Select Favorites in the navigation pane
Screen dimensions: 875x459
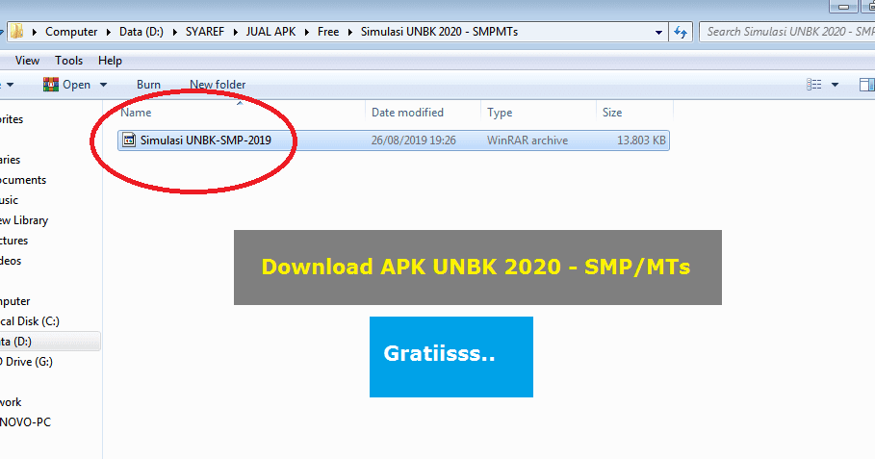(x=12, y=119)
